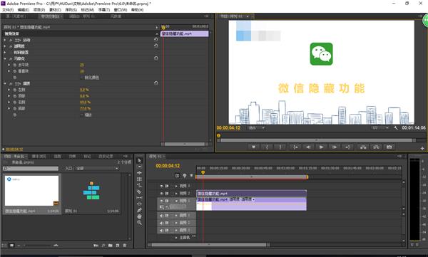
Task: Click the Mark In button
Action: (267, 147)
